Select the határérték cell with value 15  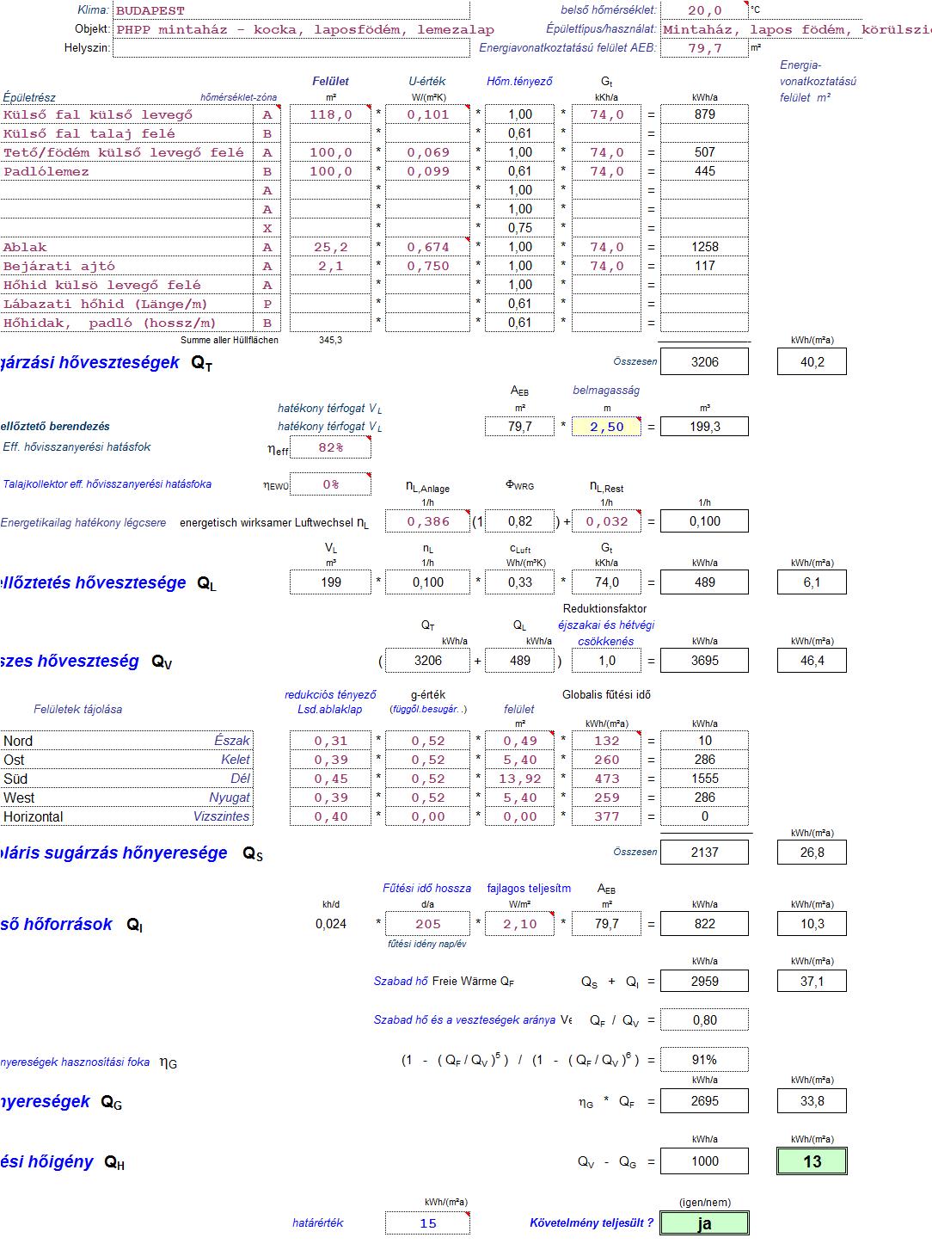[427, 1223]
